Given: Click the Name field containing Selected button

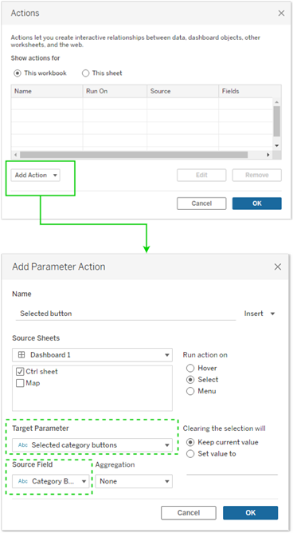Looking at the screenshot, I should (126, 314).
